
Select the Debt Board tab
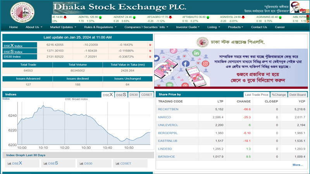298,95
